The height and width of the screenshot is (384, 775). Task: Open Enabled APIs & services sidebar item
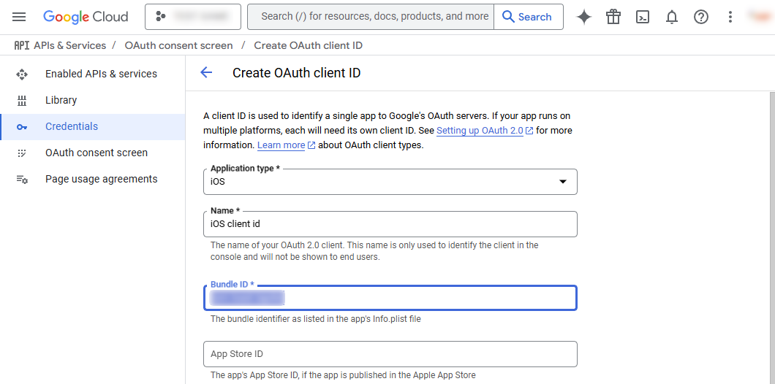click(93, 74)
